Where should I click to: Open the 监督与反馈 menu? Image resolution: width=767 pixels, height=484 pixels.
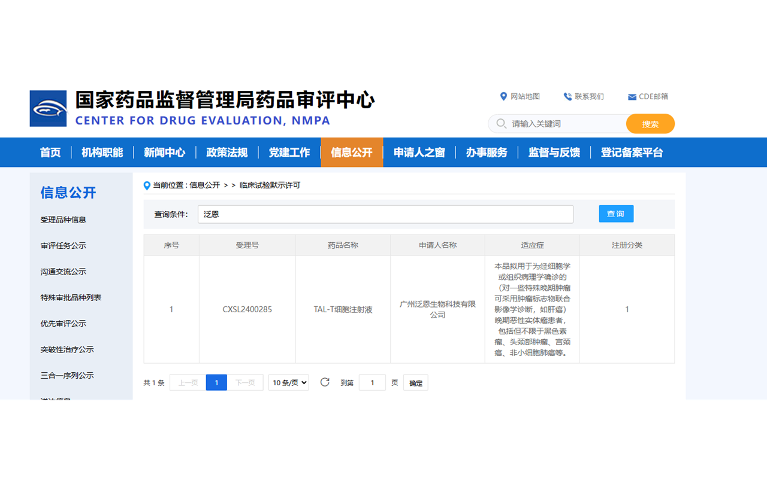pos(554,153)
